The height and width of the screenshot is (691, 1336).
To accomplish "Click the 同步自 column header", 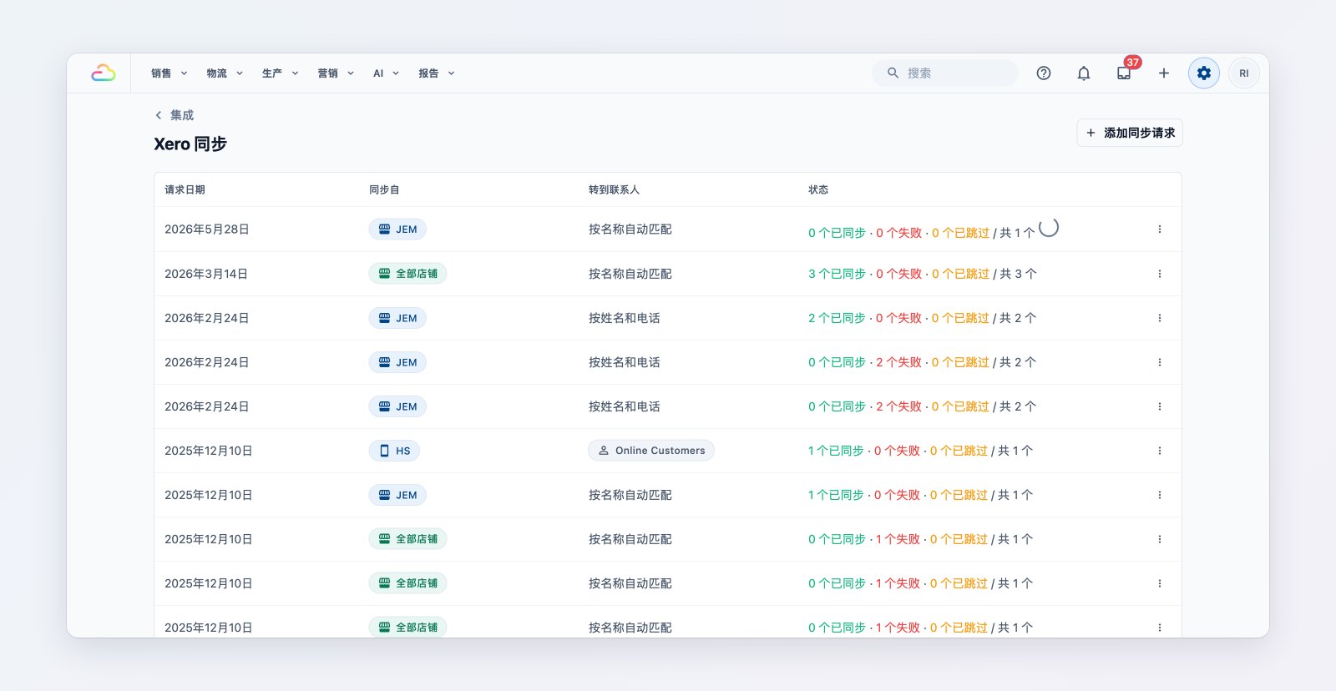I will pyautogui.click(x=384, y=190).
